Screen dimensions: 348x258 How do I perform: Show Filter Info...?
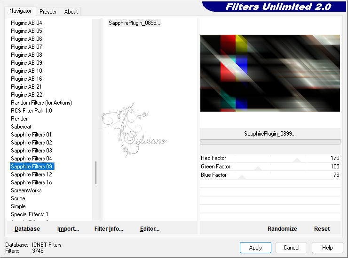click(x=109, y=229)
